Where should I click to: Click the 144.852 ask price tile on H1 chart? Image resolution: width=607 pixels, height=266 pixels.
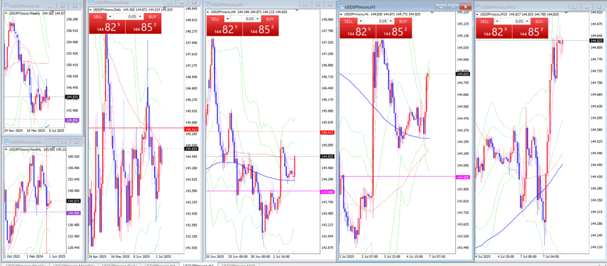[394, 32]
